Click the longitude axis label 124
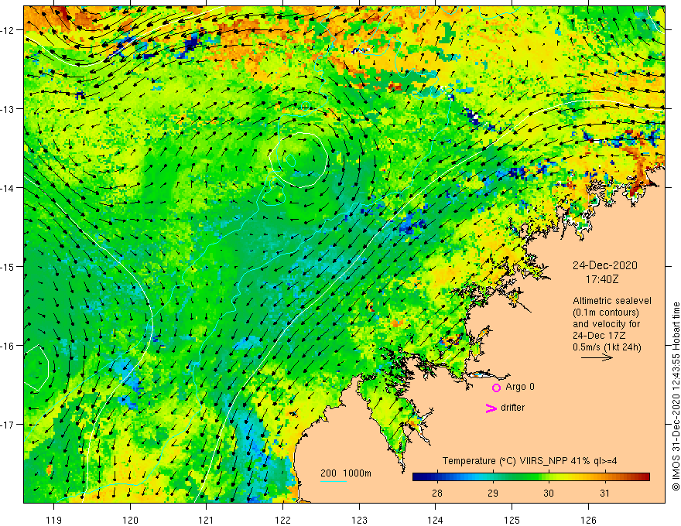The width and height of the screenshot is (681, 526). tap(436, 520)
